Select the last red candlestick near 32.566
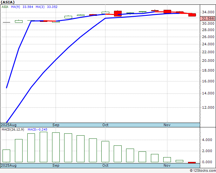The width and height of the screenshot is (216, 173). coord(192,15)
